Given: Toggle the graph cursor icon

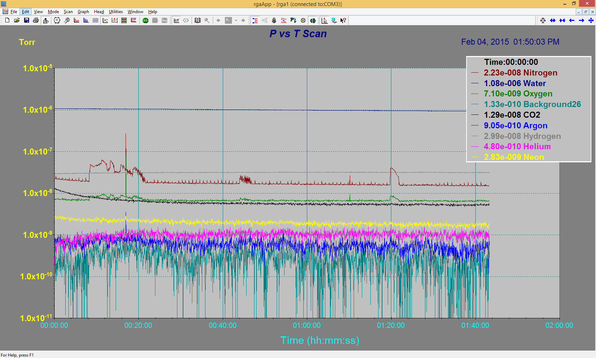Looking at the screenshot, I should pyautogui.click(x=324, y=21).
